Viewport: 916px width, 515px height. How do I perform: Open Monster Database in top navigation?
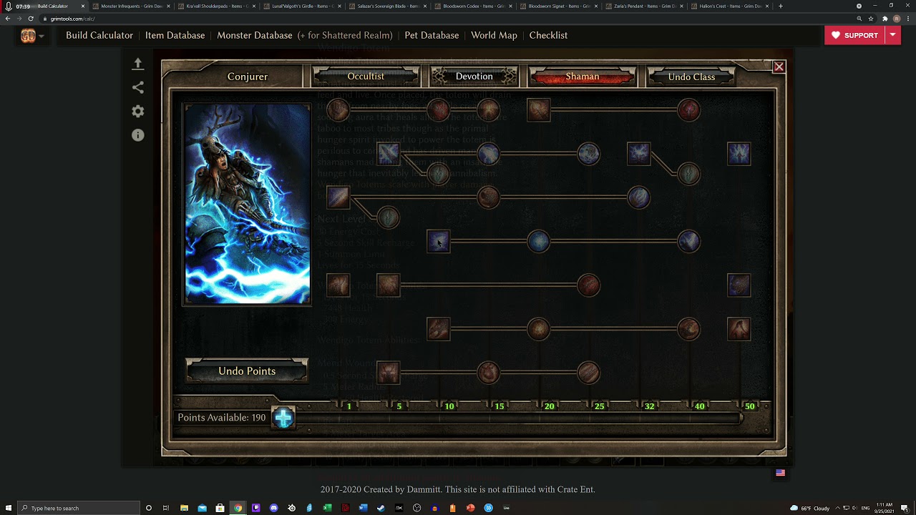tap(255, 35)
